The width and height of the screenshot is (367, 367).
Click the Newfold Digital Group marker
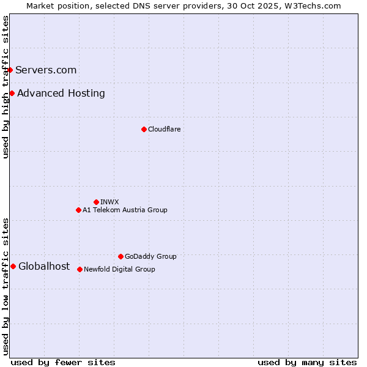coord(80,269)
